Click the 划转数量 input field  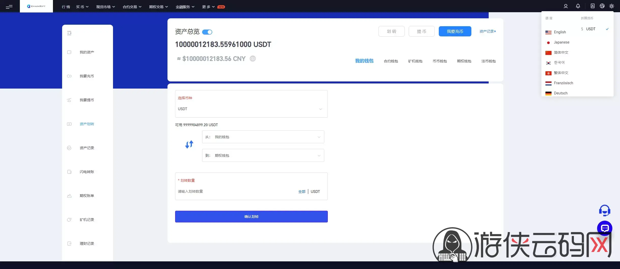coord(237,191)
